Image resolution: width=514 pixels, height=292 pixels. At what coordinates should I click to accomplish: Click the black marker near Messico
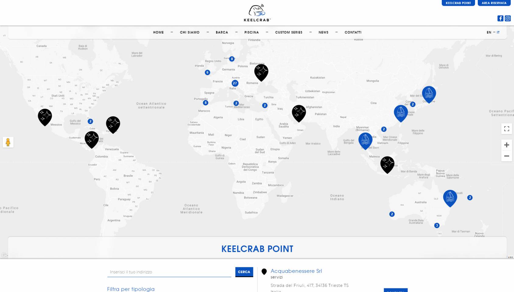[x=45, y=117]
